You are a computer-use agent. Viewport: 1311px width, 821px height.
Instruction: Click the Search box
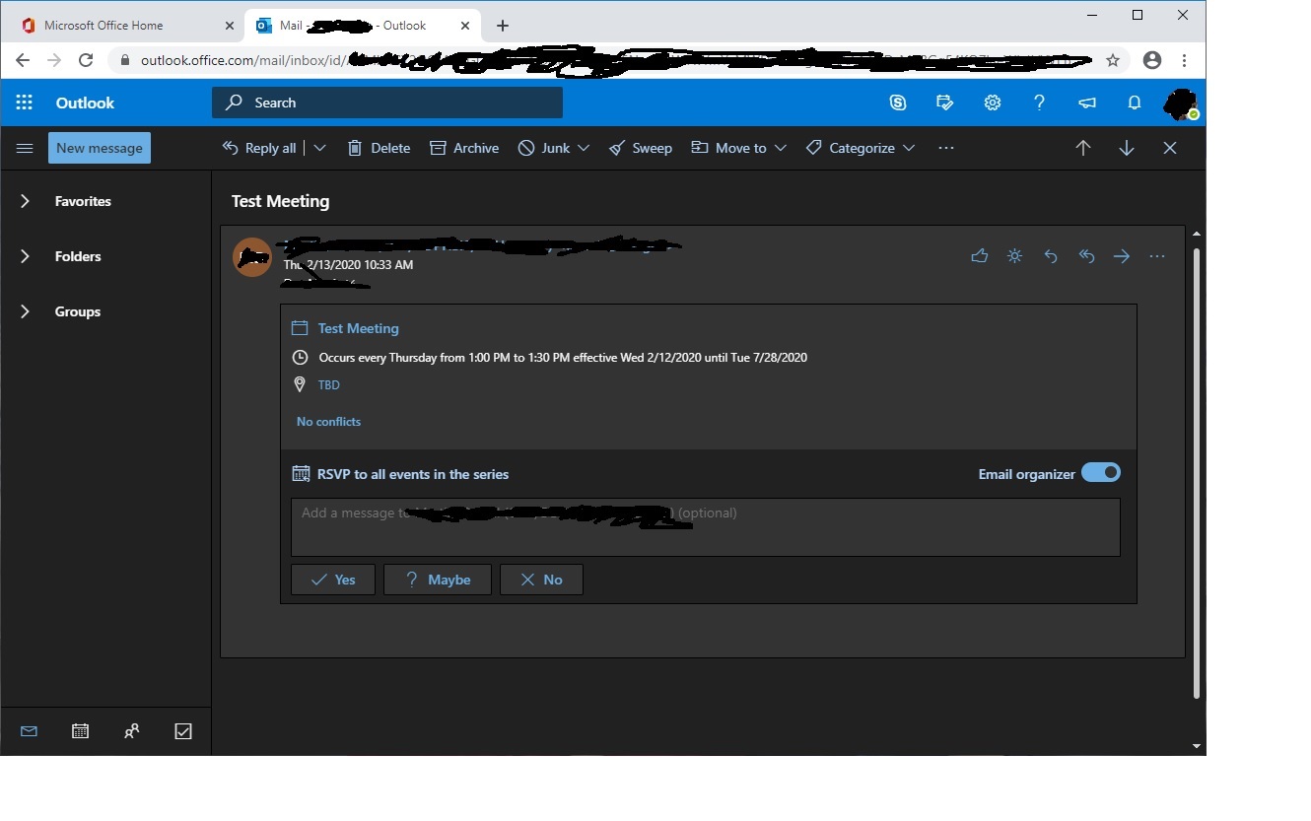coord(387,103)
